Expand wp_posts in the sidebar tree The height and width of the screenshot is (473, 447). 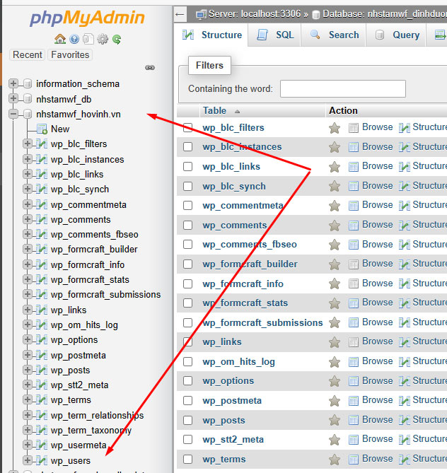(x=28, y=370)
